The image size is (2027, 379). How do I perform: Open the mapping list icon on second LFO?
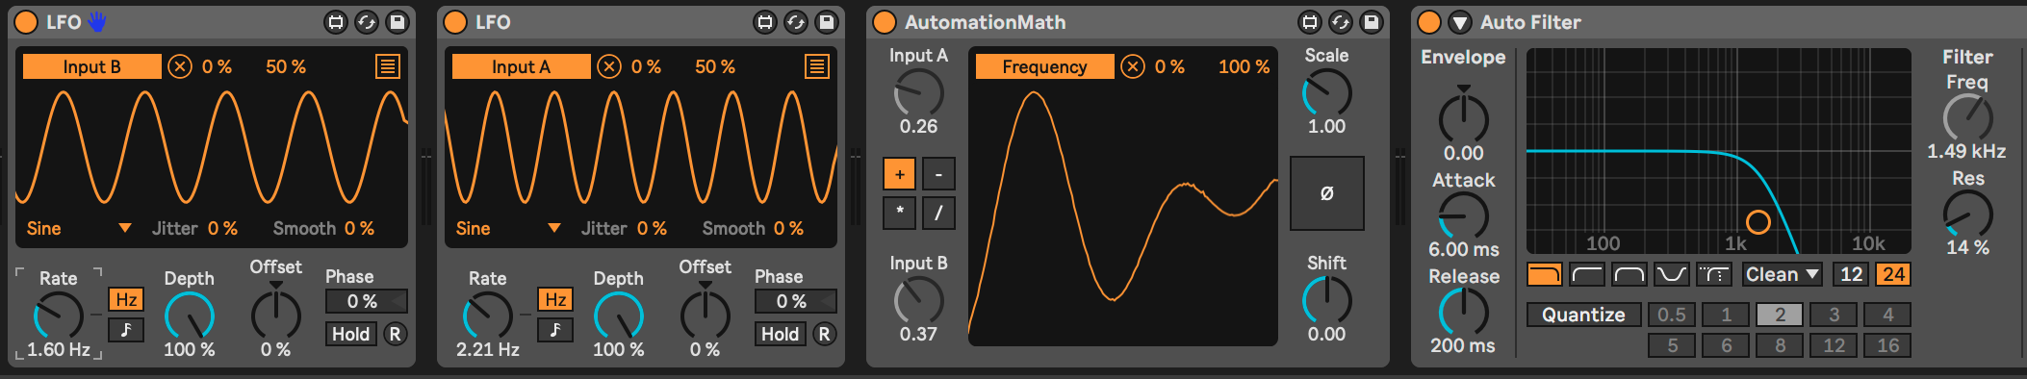[817, 66]
